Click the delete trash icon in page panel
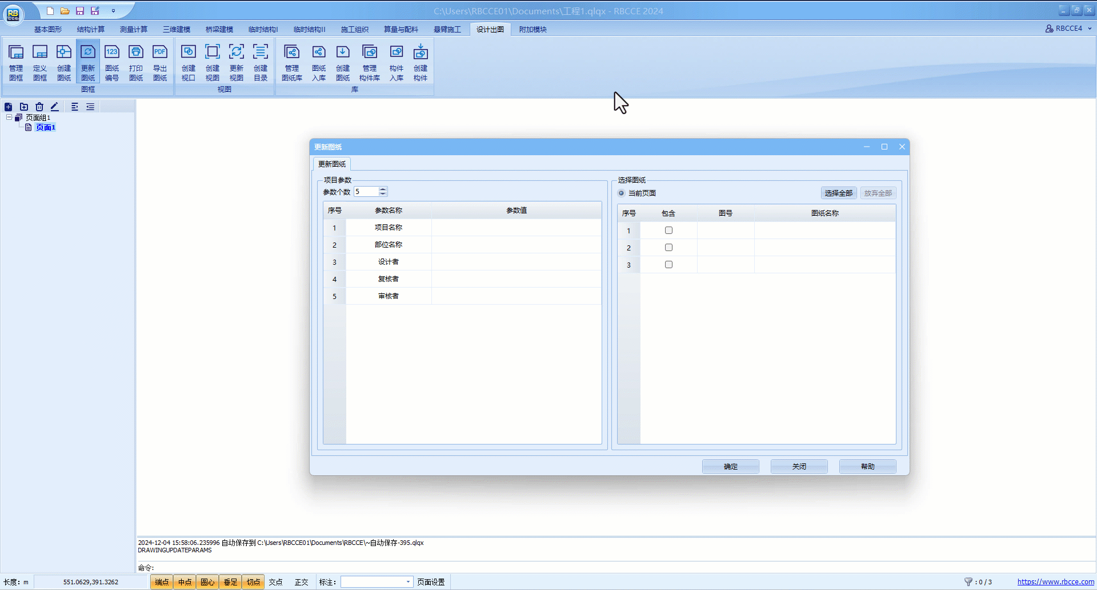The height and width of the screenshot is (590, 1097). point(39,107)
